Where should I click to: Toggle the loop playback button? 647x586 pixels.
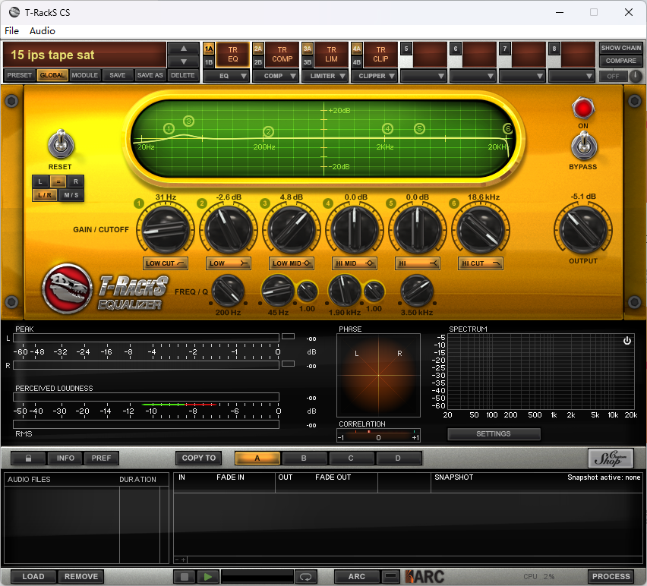point(306,577)
